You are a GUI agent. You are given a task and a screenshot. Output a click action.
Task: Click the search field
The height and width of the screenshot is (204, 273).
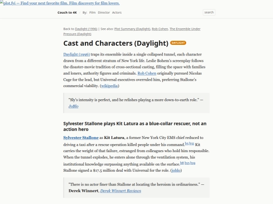(209, 12)
